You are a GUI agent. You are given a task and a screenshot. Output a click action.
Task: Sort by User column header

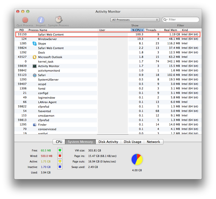pyautogui.click(x=114, y=30)
